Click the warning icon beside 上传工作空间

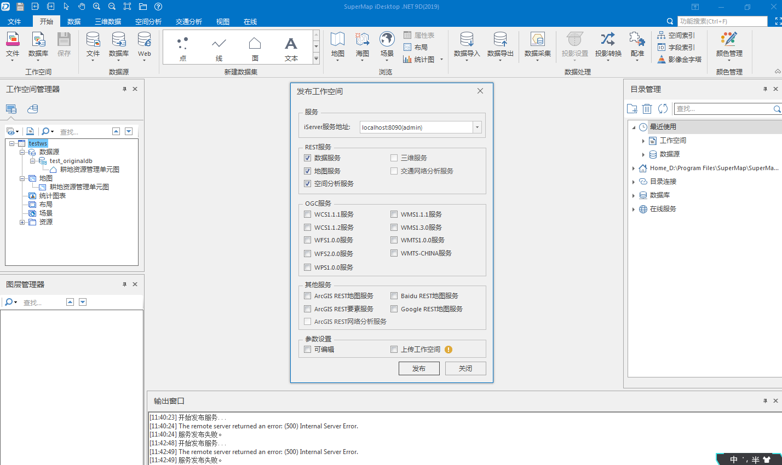point(449,350)
